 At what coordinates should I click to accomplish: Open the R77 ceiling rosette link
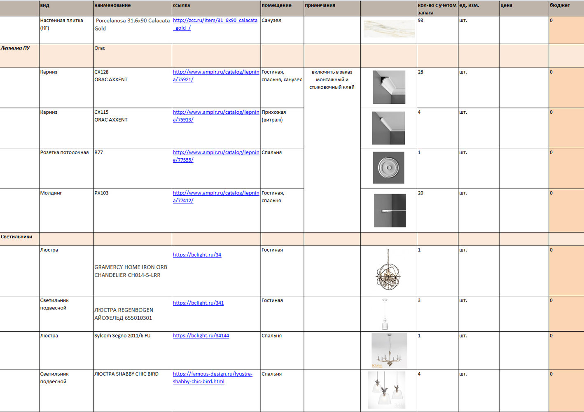tap(216, 152)
